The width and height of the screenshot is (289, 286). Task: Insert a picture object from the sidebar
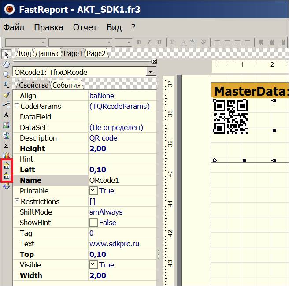6,125
